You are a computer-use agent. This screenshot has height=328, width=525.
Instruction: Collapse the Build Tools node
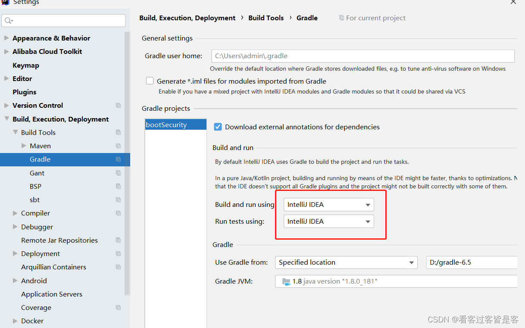[x=15, y=132]
